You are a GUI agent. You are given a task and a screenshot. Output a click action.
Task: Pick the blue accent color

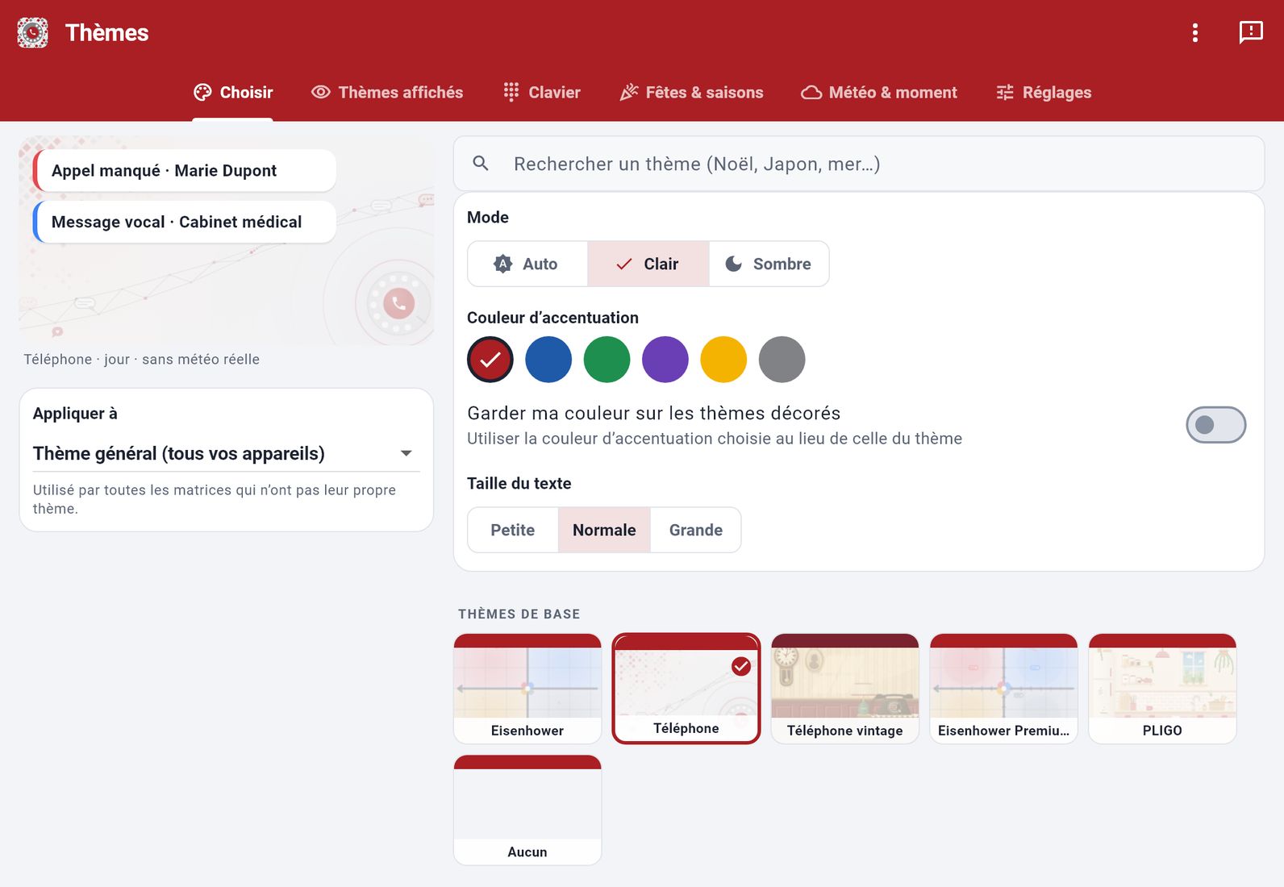pos(548,360)
